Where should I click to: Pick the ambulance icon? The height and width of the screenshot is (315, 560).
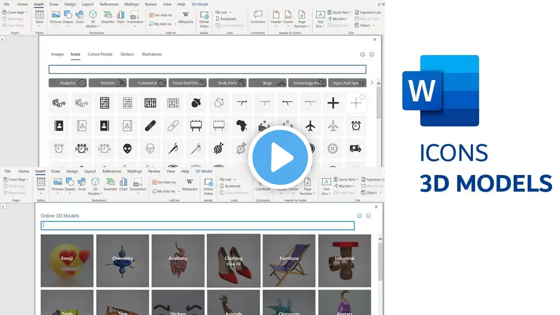356,149
